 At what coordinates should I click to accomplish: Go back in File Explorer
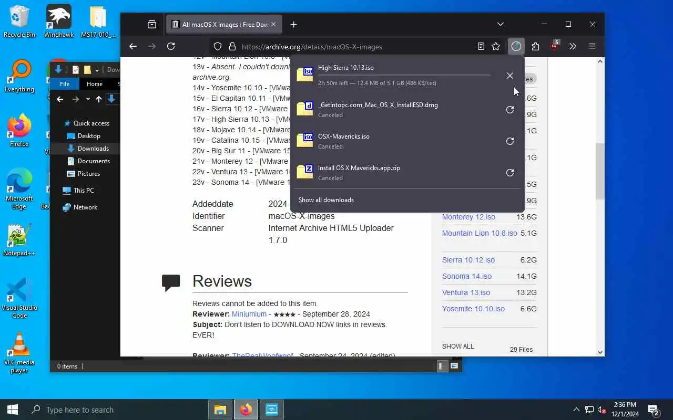60,99
